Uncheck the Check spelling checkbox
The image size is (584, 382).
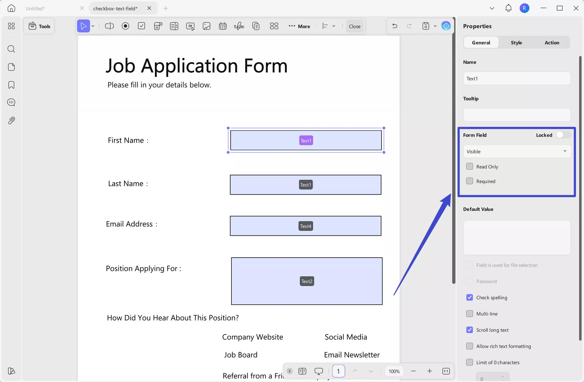click(470, 297)
